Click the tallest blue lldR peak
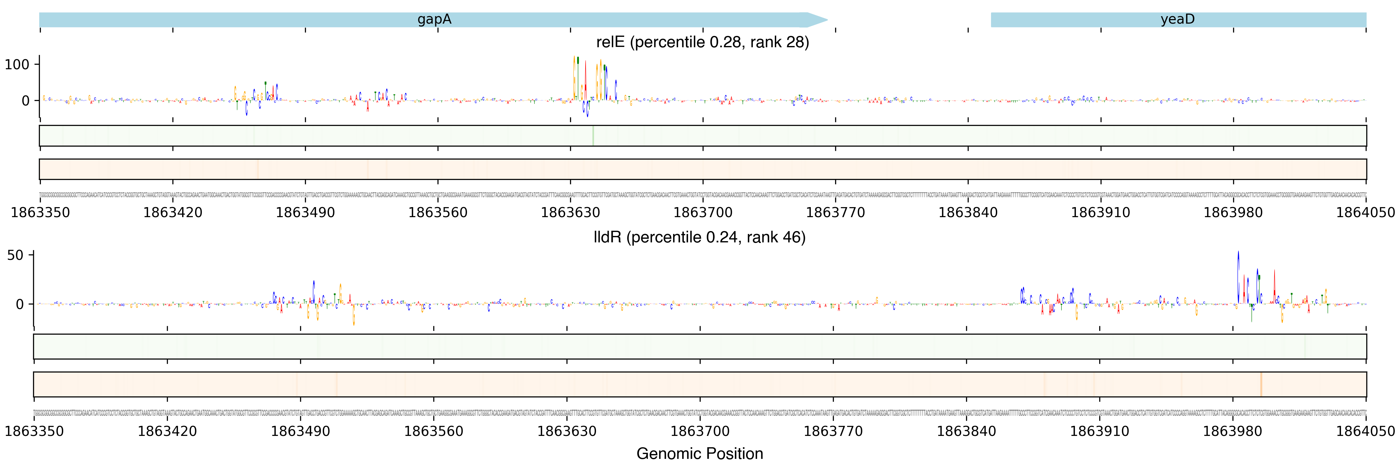 (x=1239, y=277)
